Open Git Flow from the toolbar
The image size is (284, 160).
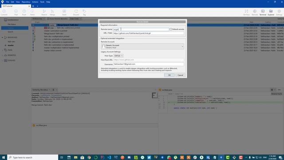(x=246, y=12)
